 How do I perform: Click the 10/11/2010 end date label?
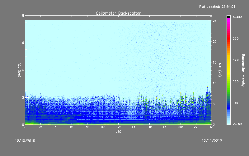(212, 141)
